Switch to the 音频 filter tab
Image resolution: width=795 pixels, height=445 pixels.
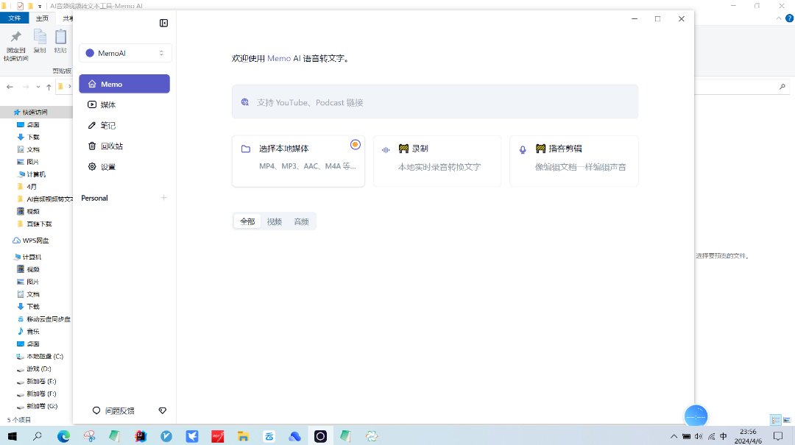point(301,221)
